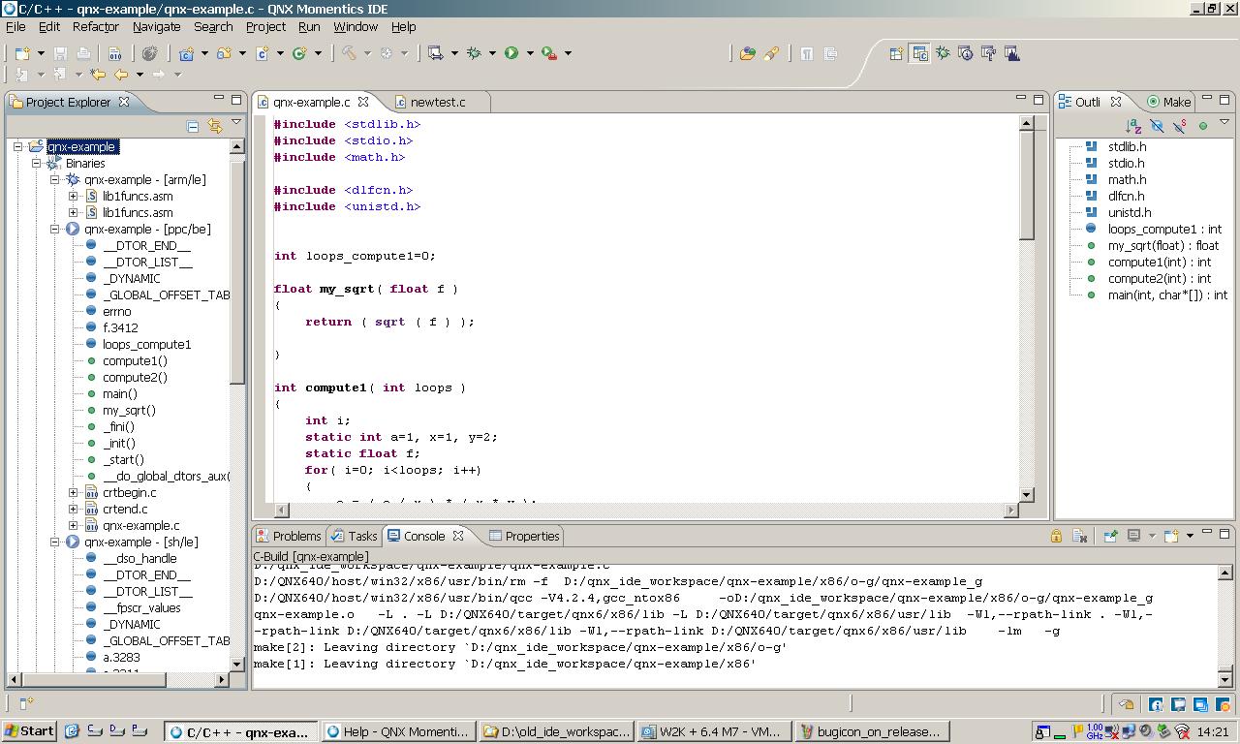Toggle Hide Fields filter in Outline
This screenshot has height=744, width=1240.
[1157, 126]
